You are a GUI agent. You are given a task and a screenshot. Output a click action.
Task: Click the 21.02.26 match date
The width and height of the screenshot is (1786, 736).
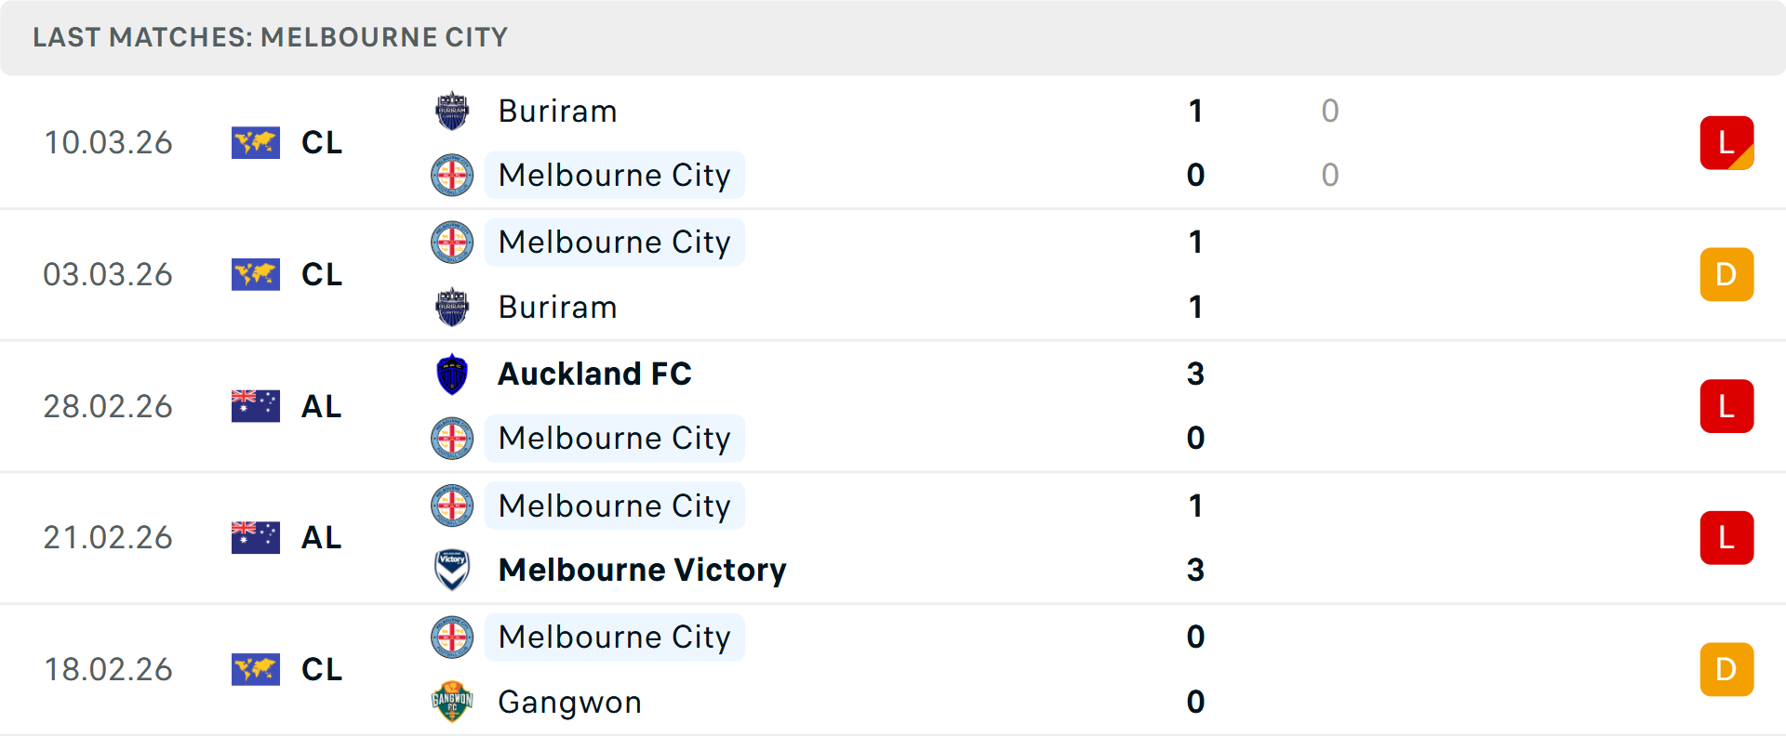108,537
